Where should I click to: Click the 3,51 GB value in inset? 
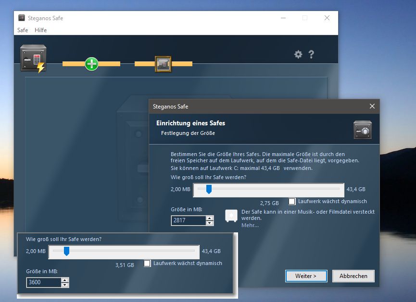(x=125, y=265)
